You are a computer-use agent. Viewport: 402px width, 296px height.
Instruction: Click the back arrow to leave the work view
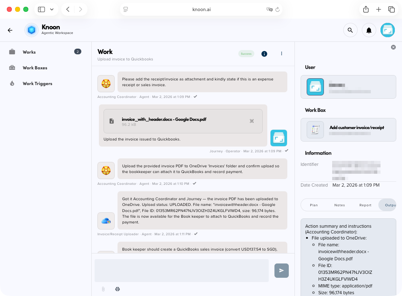point(10,30)
